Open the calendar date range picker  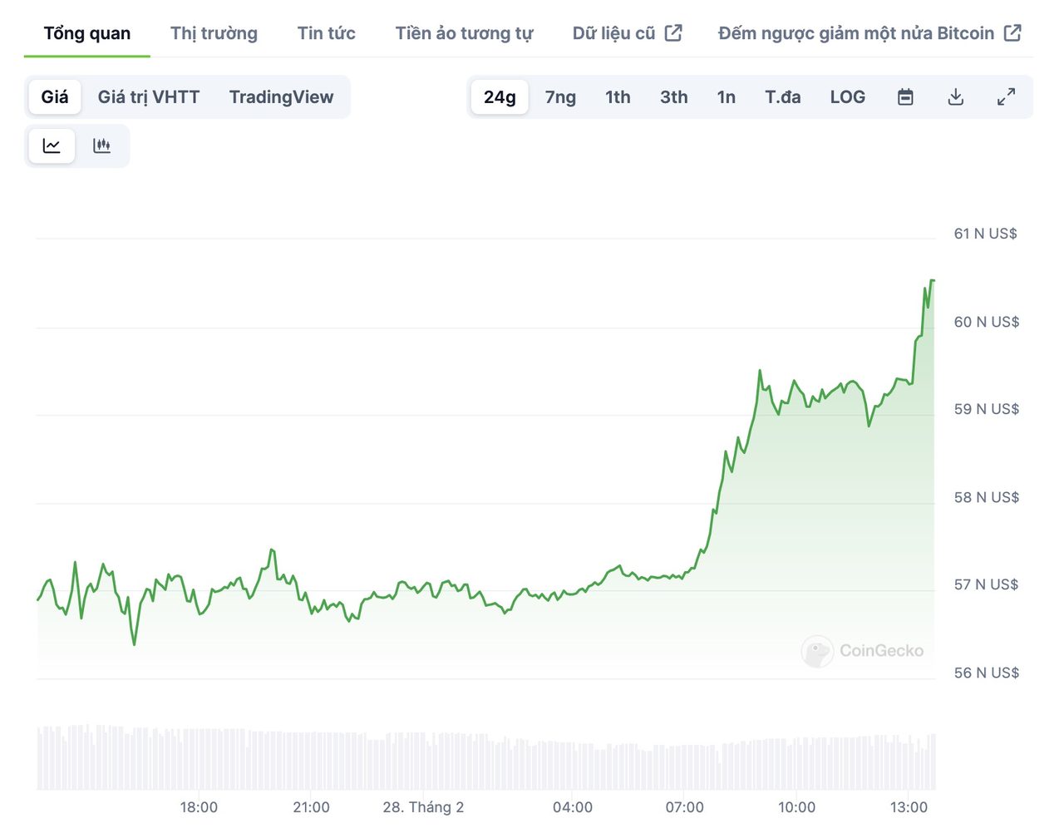pos(905,97)
